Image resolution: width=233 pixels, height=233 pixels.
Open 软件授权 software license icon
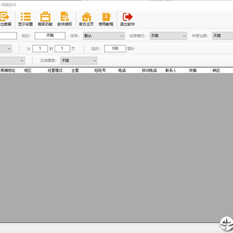(65, 19)
